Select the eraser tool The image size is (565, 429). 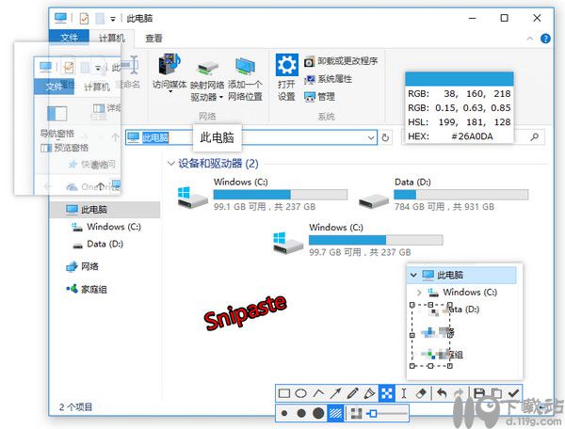421,393
